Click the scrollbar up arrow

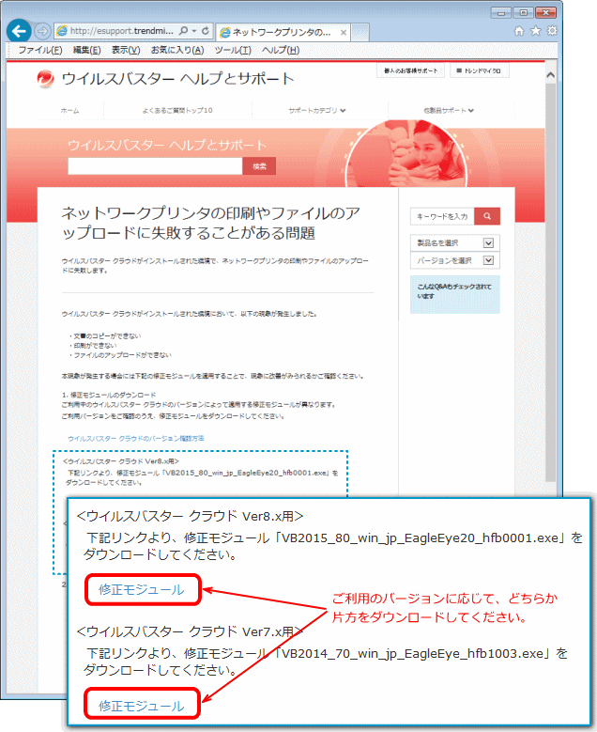tap(551, 75)
